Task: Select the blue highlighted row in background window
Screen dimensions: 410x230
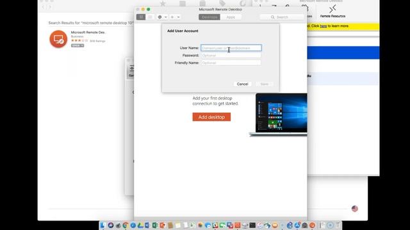Action: point(343,52)
